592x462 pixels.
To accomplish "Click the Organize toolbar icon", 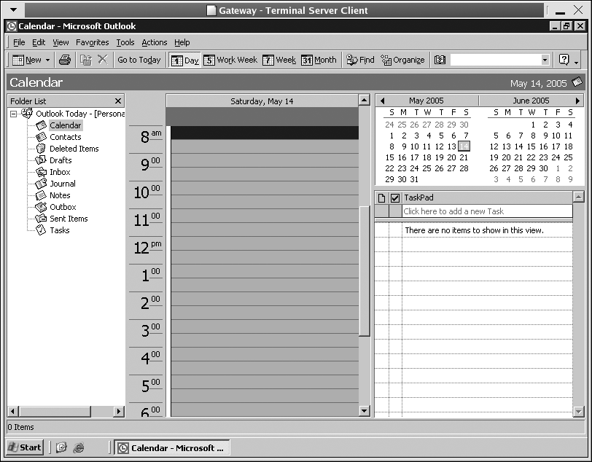I will click(x=402, y=60).
